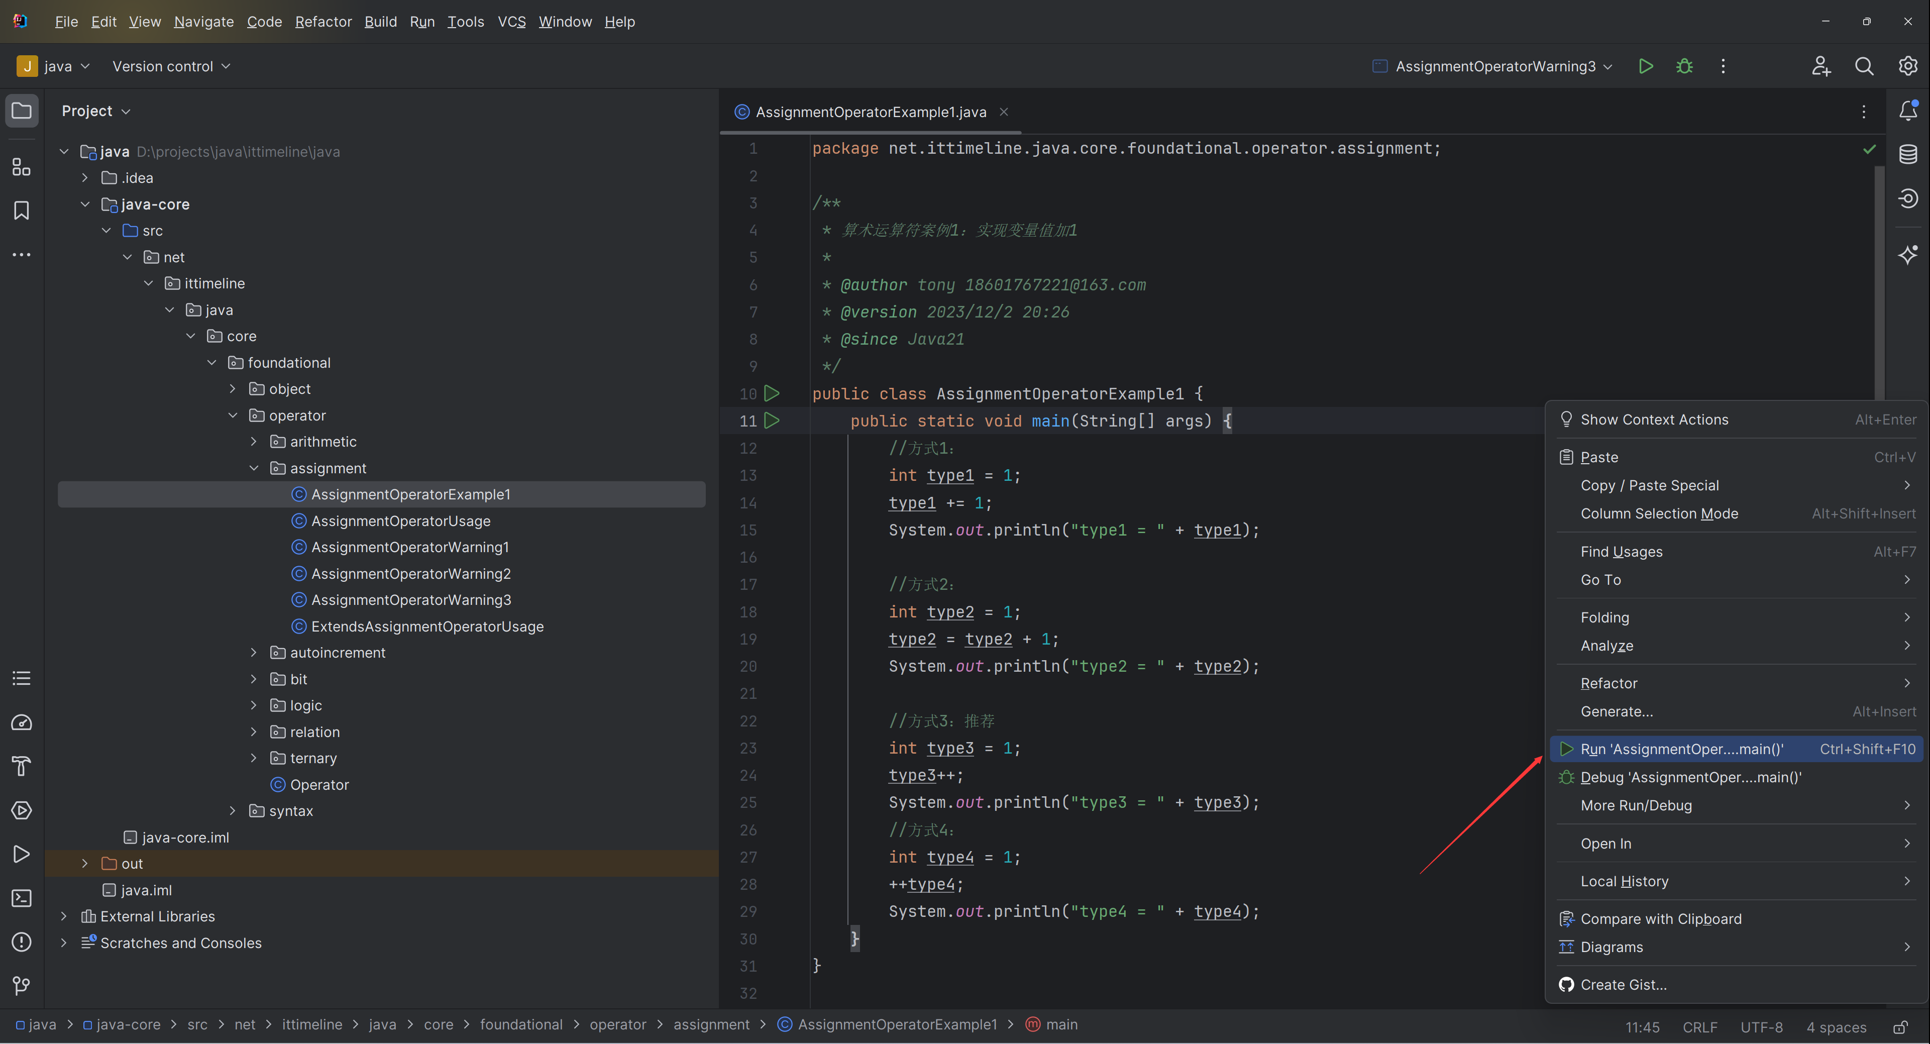Collapse the assignment package

[253, 468]
